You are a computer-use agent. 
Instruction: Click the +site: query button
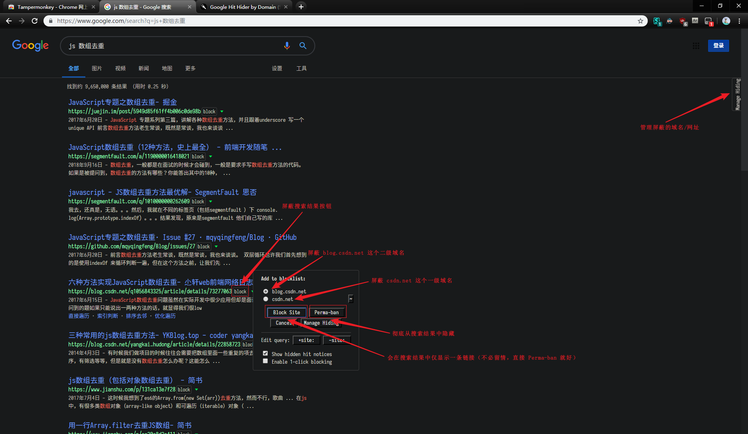point(306,340)
